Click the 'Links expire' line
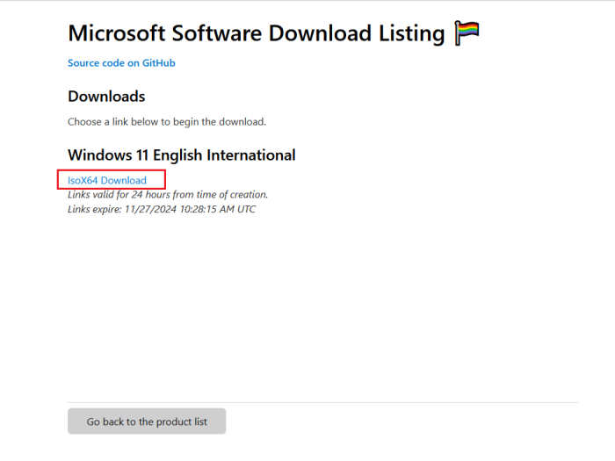This screenshot has height=461, width=615. point(162,210)
